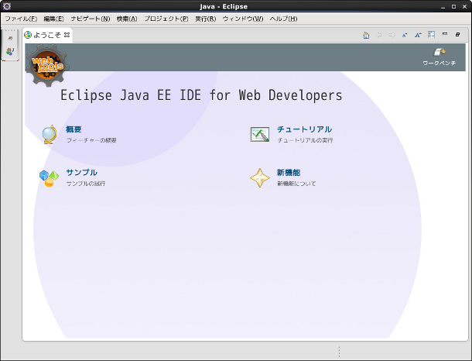Open the チュートリアル link
The height and width of the screenshot is (361, 472).
click(x=304, y=129)
